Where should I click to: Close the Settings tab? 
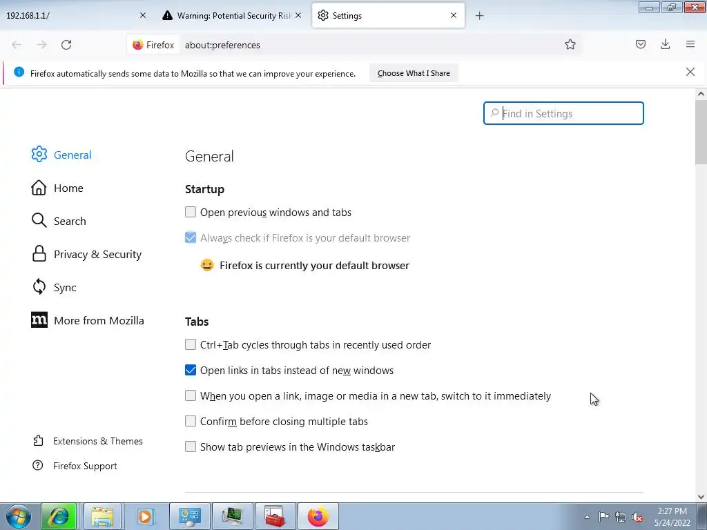[454, 15]
